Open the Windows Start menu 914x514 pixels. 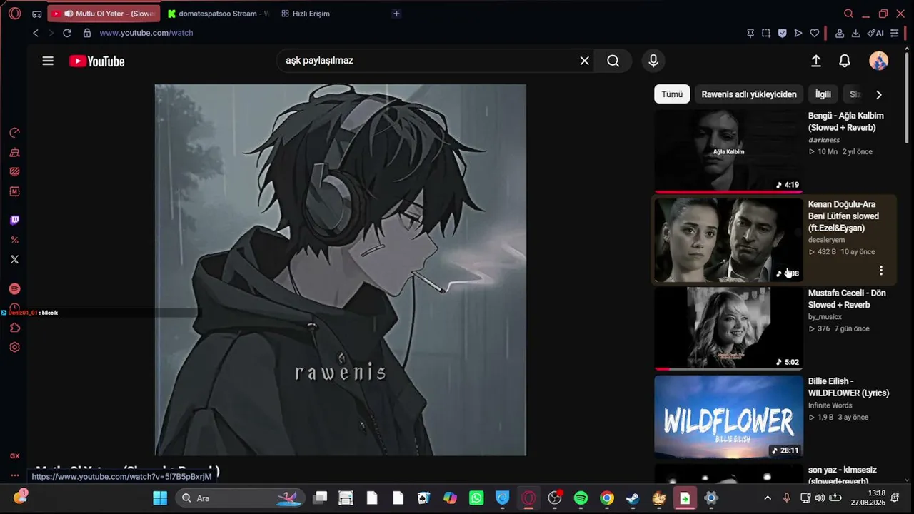(160, 498)
